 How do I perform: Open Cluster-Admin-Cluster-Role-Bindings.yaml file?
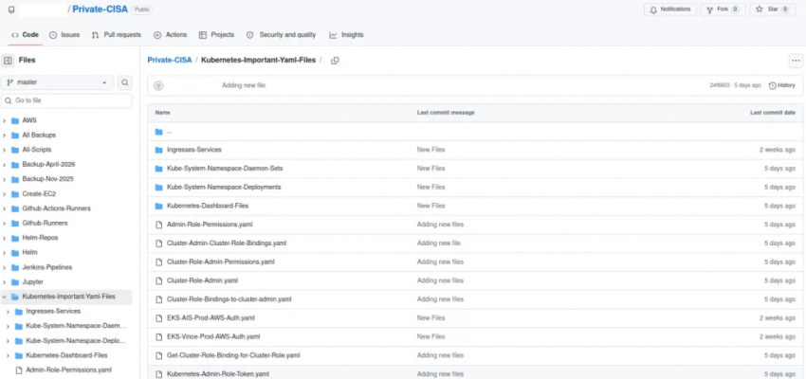coord(227,244)
